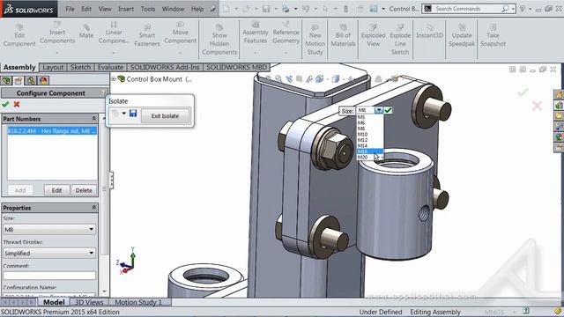Image resolution: width=564 pixels, height=317 pixels.
Task: Open the Search Commands dropdown arrow
Action: (x=513, y=9)
